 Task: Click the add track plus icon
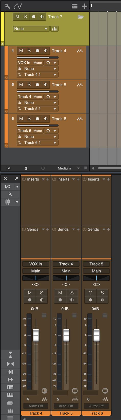pos(84,6)
